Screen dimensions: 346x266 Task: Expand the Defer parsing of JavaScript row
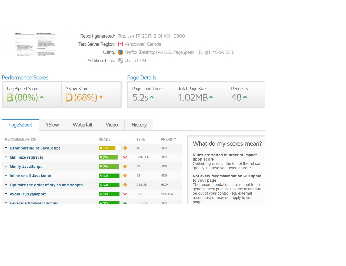coord(6,148)
